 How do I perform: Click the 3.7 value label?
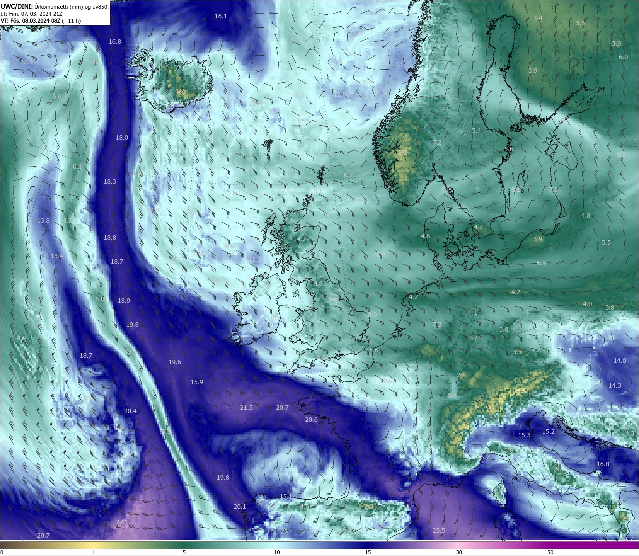[473, 338]
